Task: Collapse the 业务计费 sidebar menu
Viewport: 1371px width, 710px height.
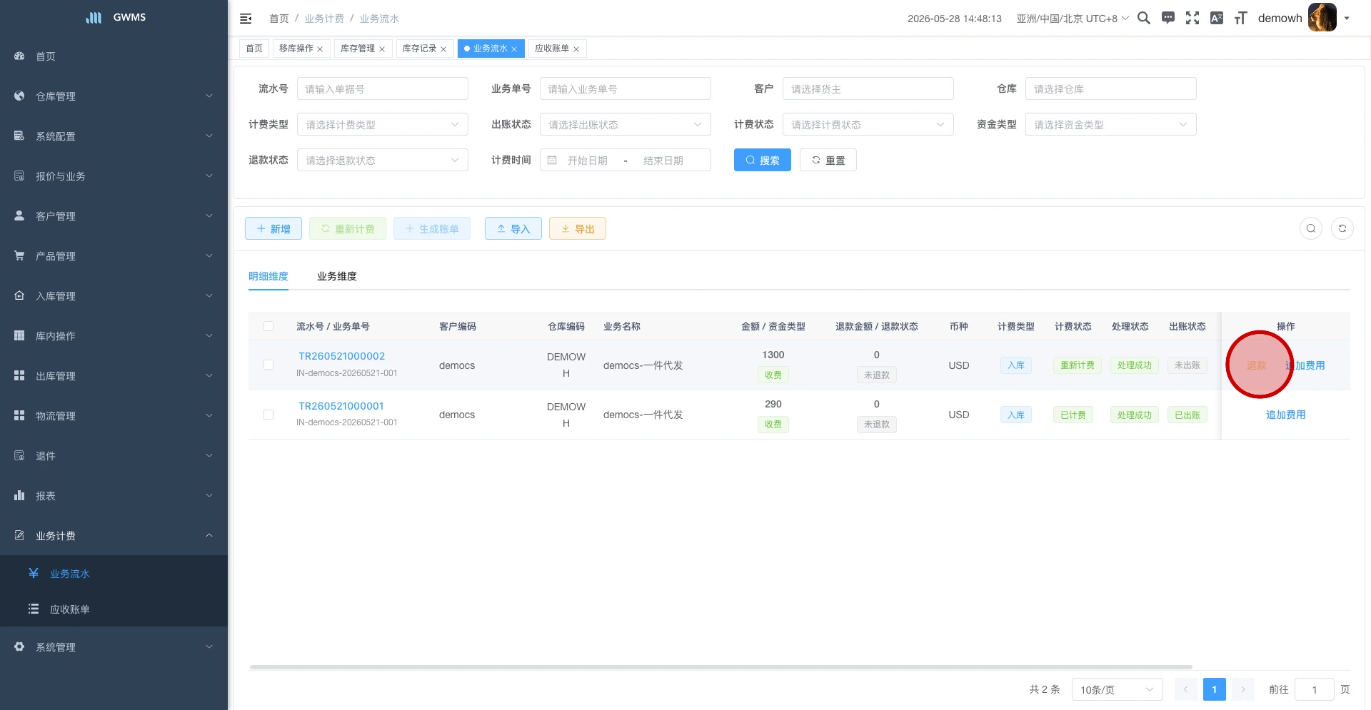Action: tap(114, 535)
